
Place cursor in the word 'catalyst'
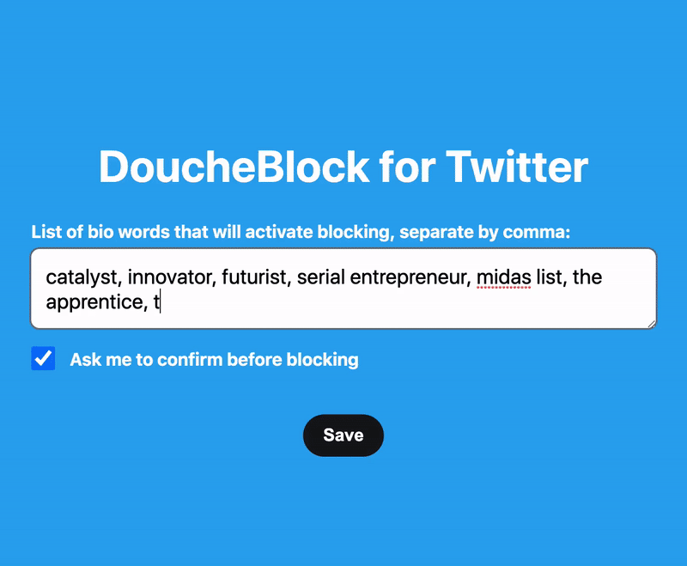[x=82, y=277]
